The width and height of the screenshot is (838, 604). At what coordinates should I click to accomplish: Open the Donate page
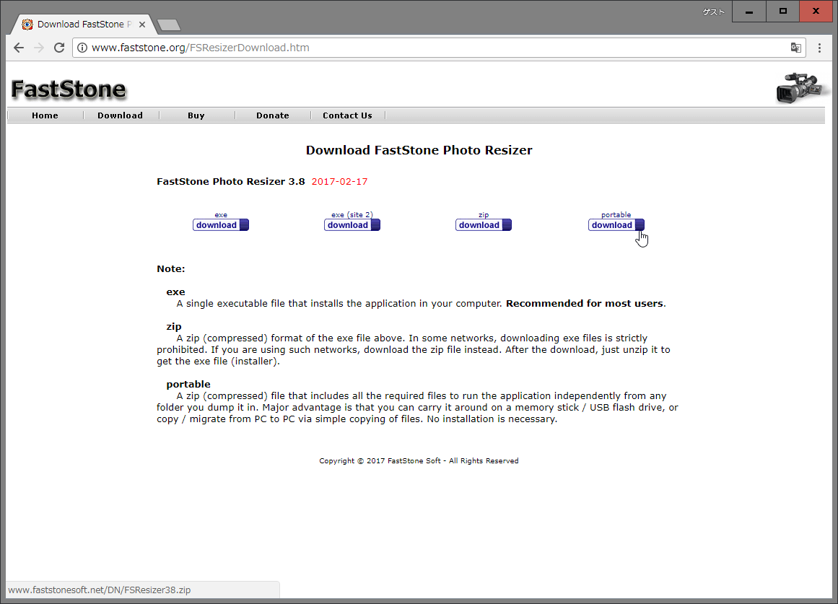point(272,115)
